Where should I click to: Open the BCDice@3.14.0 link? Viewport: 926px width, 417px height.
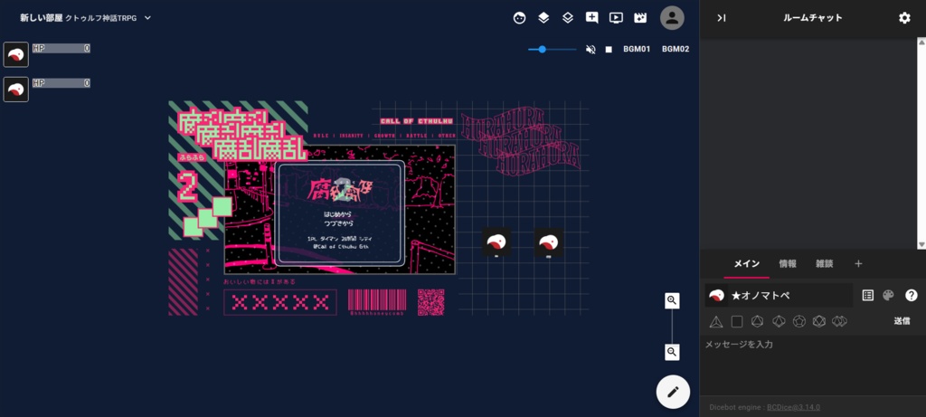(793, 408)
